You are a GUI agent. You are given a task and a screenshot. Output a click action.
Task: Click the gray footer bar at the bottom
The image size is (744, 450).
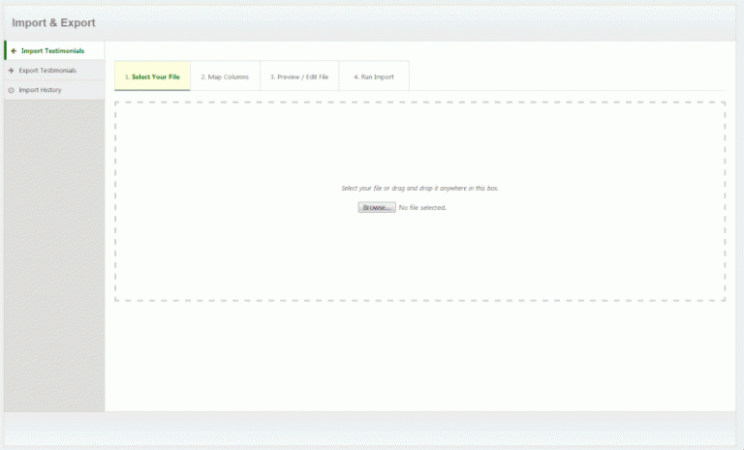pos(372,427)
